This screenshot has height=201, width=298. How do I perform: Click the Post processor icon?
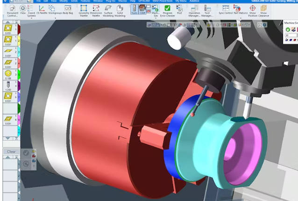click(x=179, y=11)
